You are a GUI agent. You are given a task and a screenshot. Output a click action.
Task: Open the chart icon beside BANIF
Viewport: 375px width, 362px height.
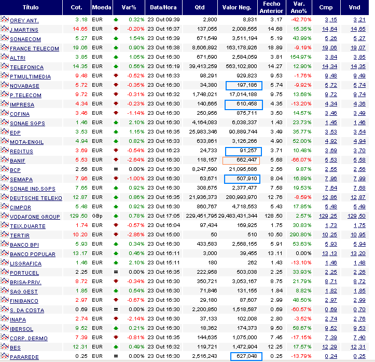point(5,159)
